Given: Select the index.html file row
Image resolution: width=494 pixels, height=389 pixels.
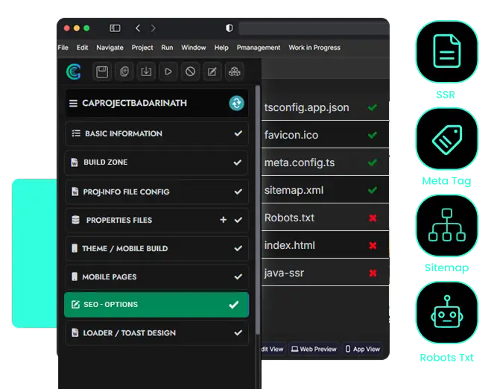Looking at the screenshot, I should tap(325, 245).
